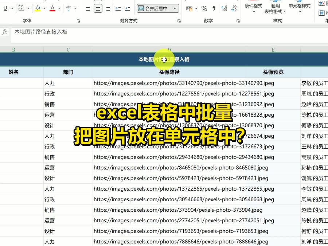Viewport: 328px width, 246px height.
Task: Select 头像路径 header cell
Action: [169, 72]
